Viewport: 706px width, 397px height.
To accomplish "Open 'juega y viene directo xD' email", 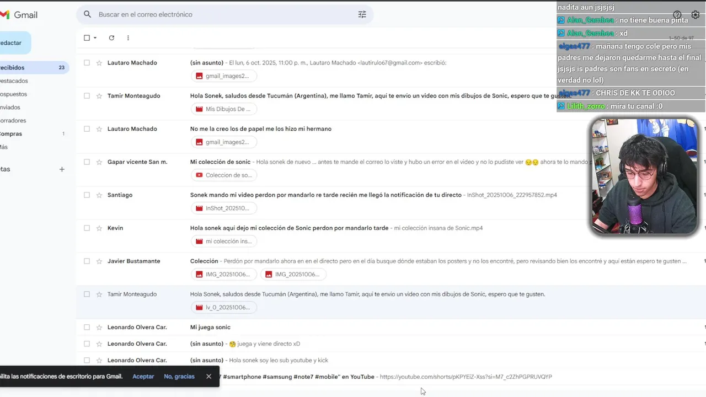I will (391, 344).
